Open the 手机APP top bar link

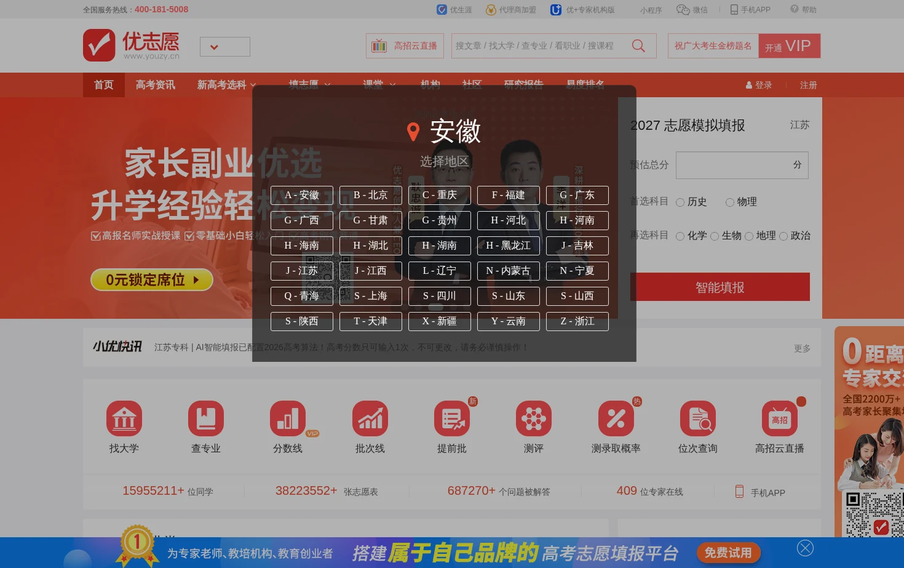[x=750, y=10]
